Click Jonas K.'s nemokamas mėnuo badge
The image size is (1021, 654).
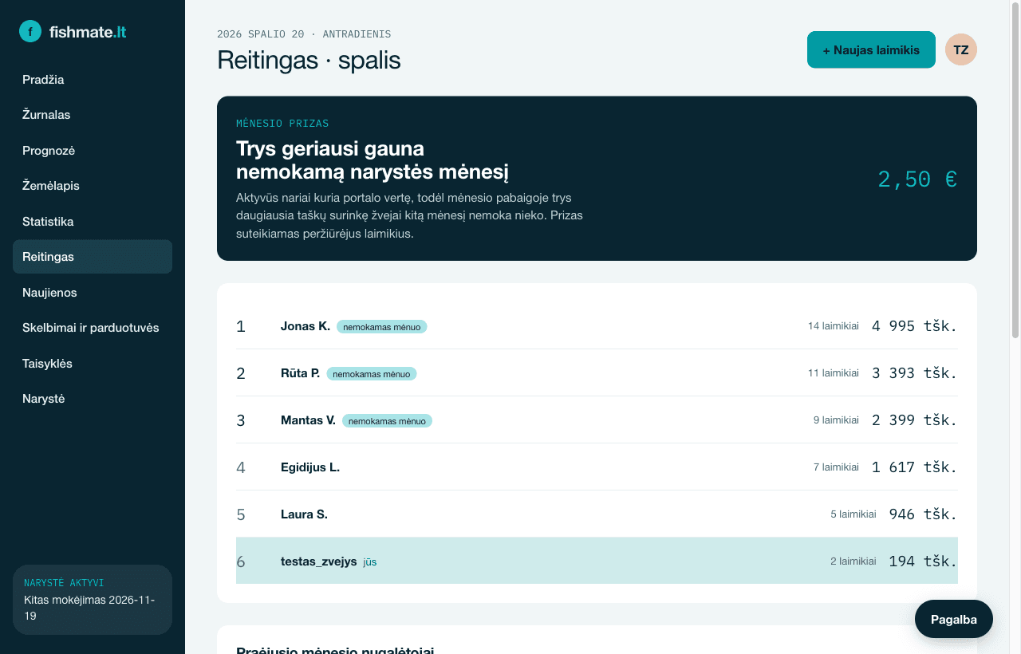coord(382,327)
